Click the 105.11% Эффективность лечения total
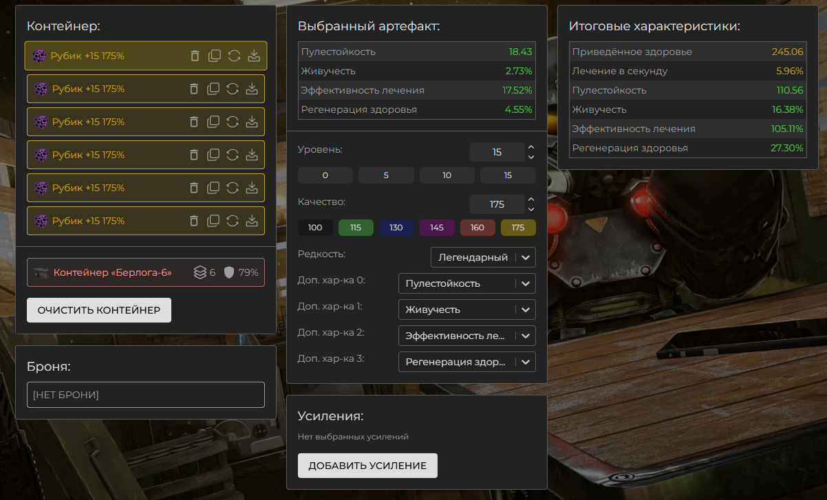The height and width of the screenshot is (500, 827). [787, 129]
